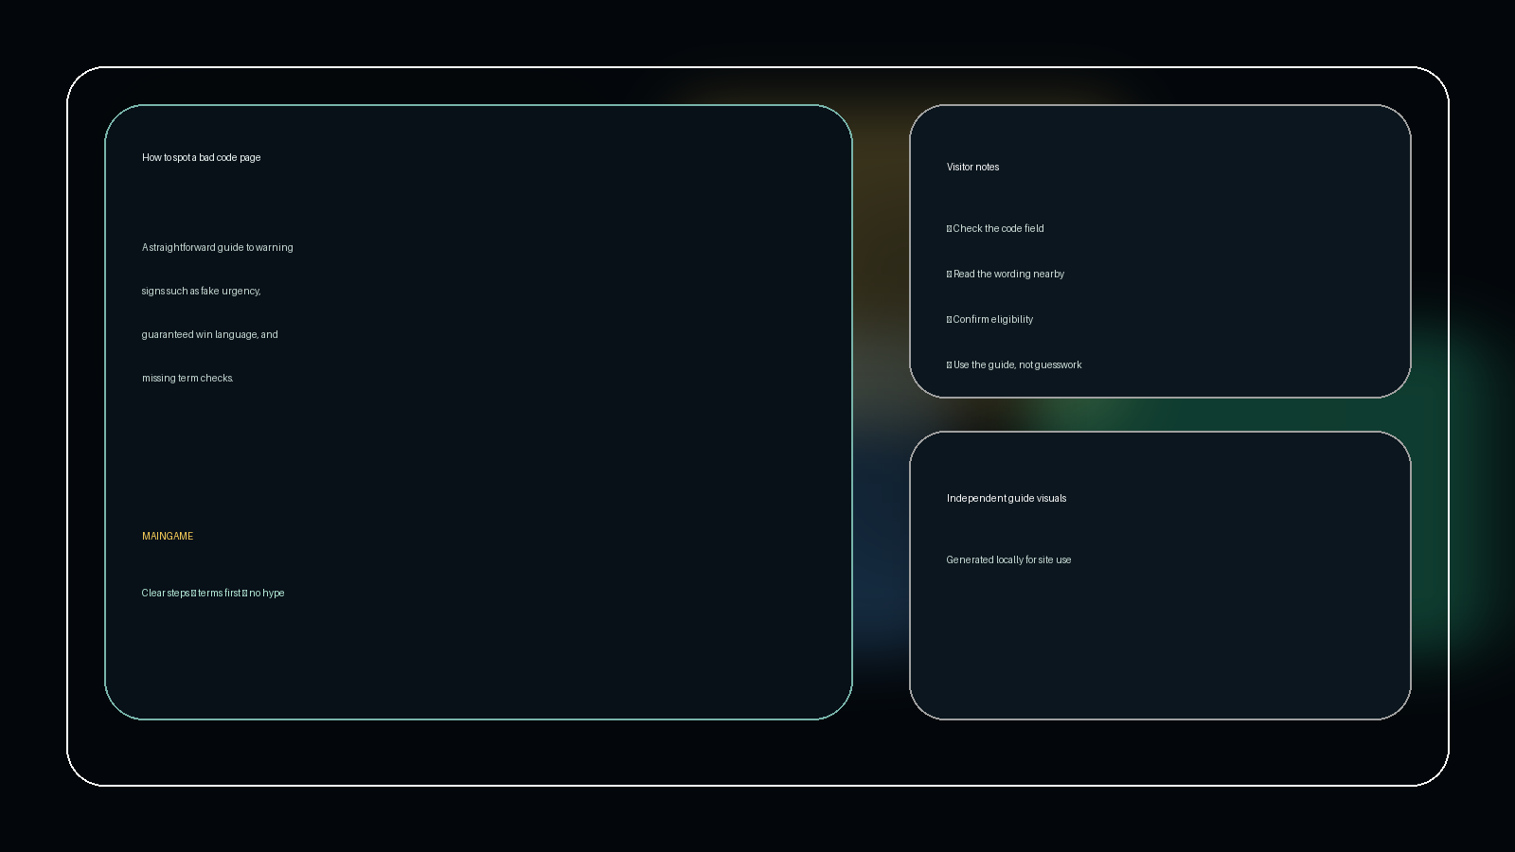The height and width of the screenshot is (852, 1515).
Task: Open the 'How to spot a bad code page' heading
Action: click(x=201, y=157)
